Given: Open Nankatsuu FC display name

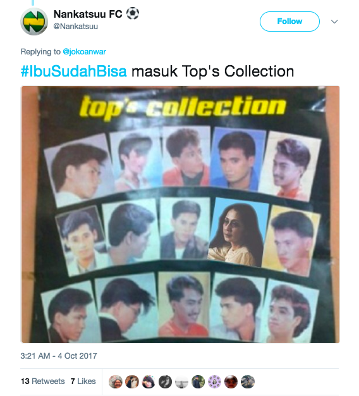Looking at the screenshot, I should (x=88, y=14).
